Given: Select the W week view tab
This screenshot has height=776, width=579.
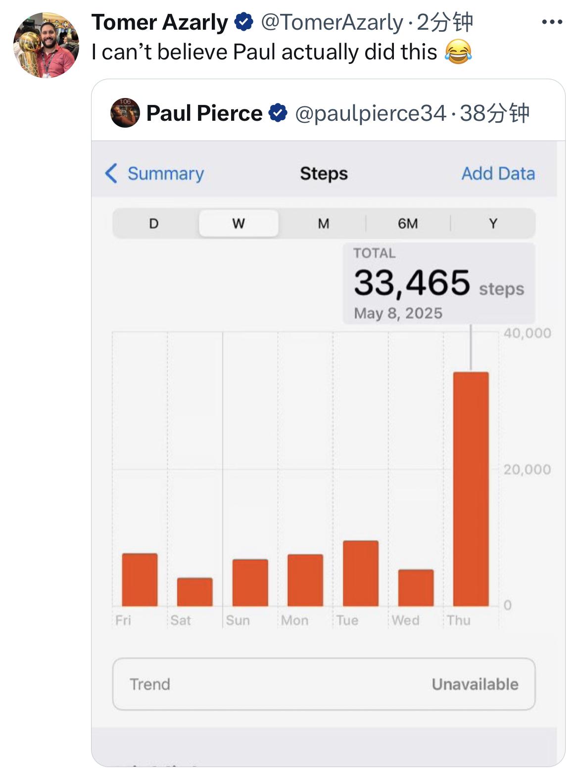Looking at the screenshot, I should tap(239, 224).
